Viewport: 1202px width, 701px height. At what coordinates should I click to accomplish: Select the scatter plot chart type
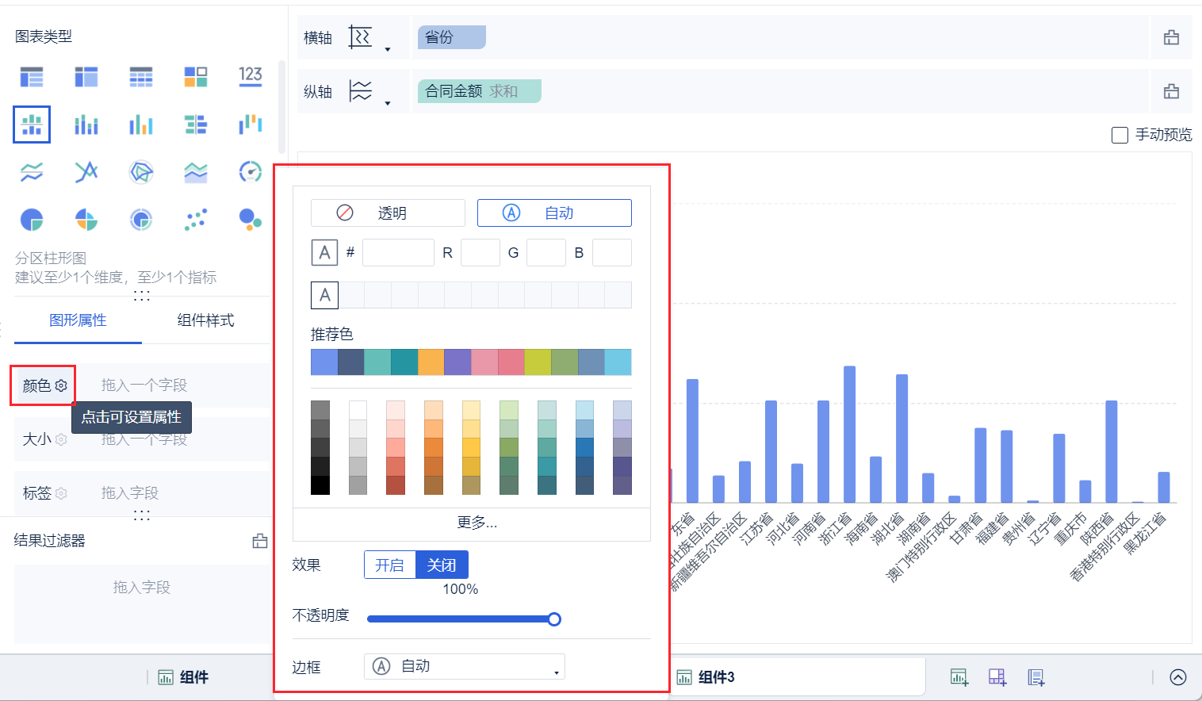196,220
